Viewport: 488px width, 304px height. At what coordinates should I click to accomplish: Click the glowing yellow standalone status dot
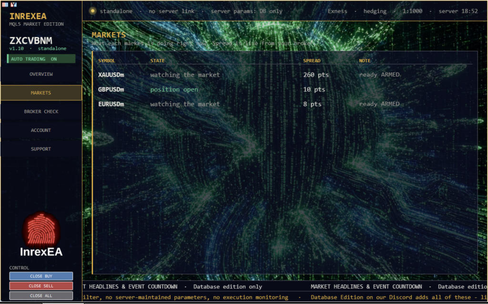click(92, 11)
